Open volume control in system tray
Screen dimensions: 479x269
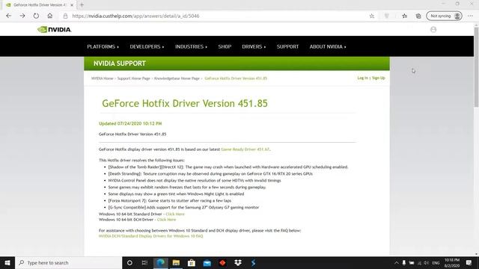coord(426,262)
